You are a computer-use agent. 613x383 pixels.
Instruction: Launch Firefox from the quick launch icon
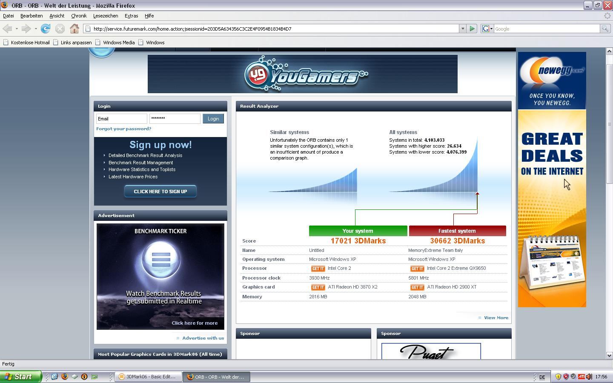[65, 377]
